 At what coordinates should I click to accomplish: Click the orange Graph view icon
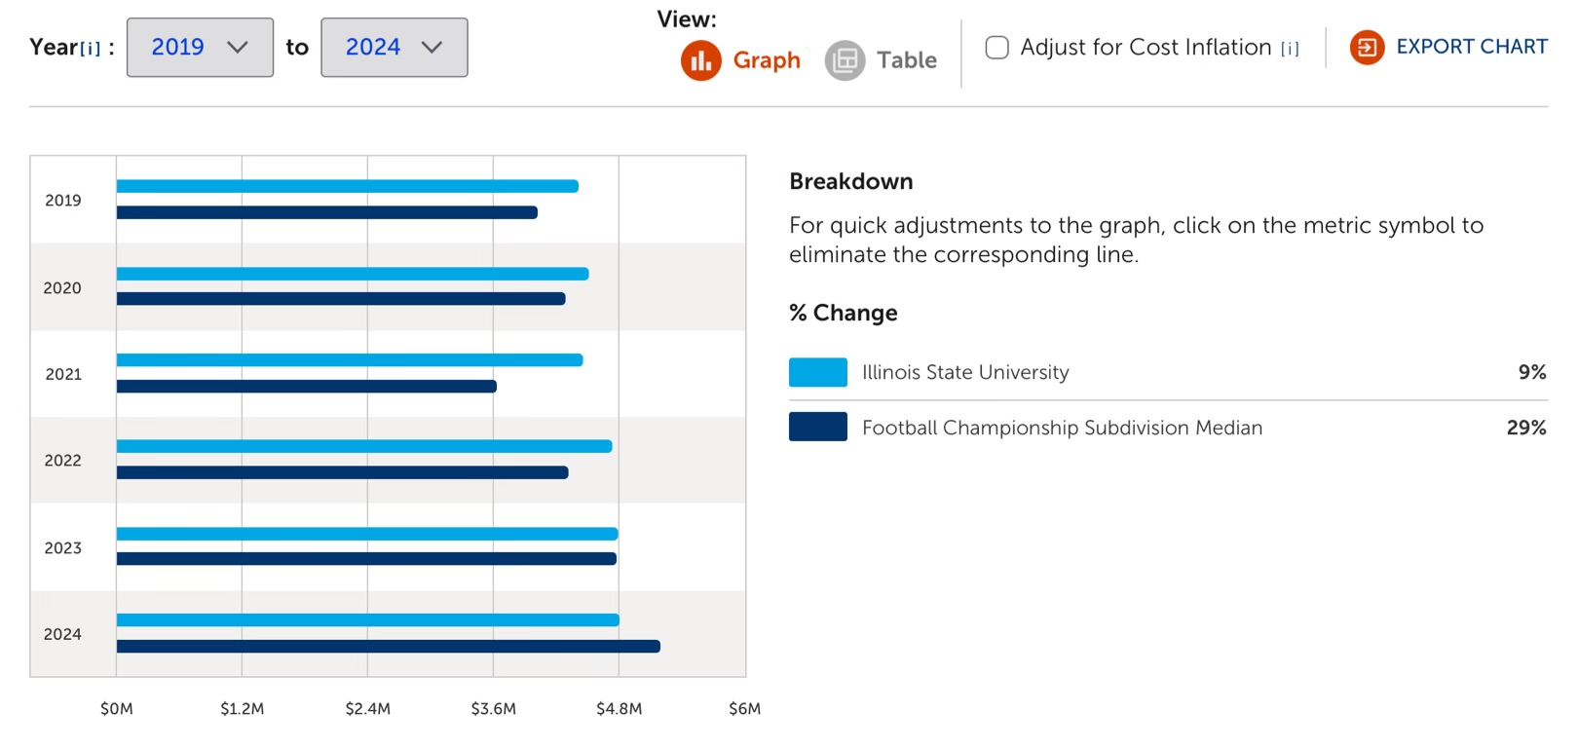700,60
